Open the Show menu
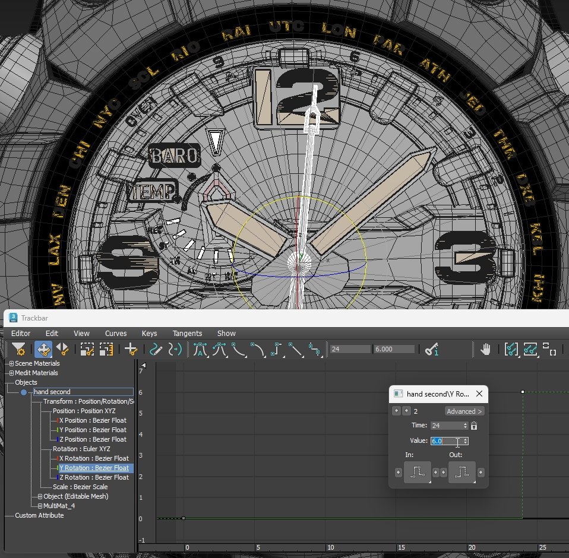This screenshot has width=569, height=558. [226, 333]
